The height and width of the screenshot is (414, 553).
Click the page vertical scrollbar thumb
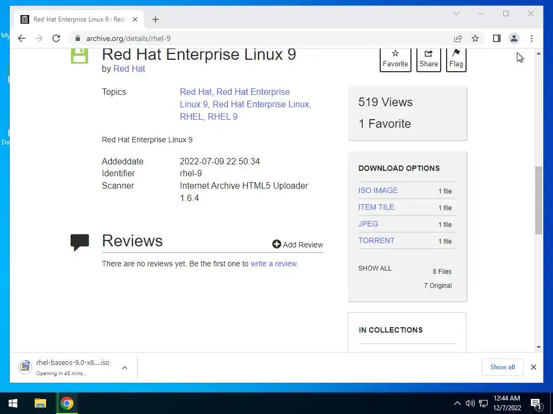tap(538, 201)
